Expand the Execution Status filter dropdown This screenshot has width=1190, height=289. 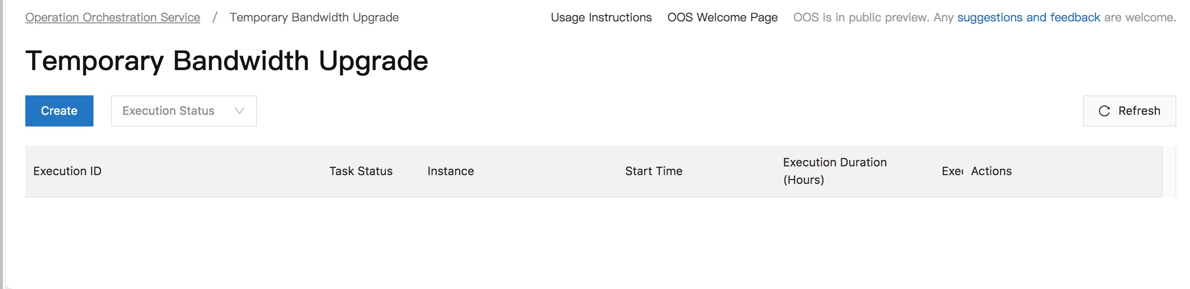(184, 110)
